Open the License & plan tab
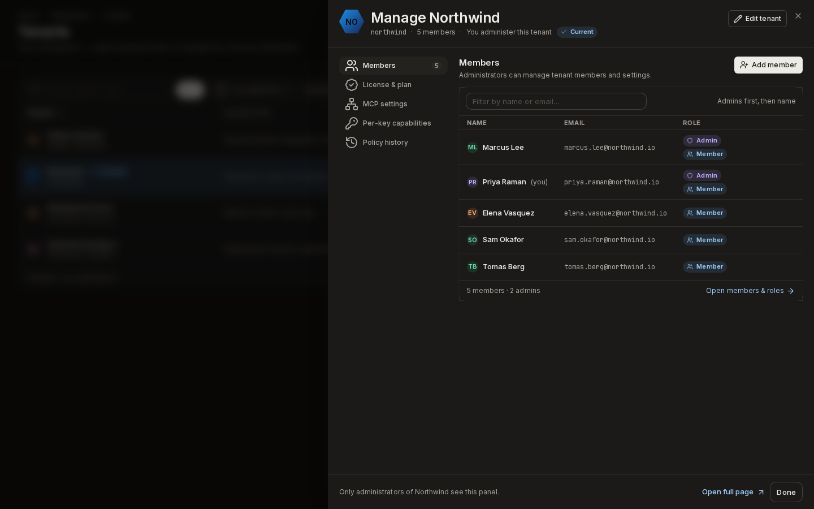This screenshot has height=509, width=814. click(x=393, y=85)
